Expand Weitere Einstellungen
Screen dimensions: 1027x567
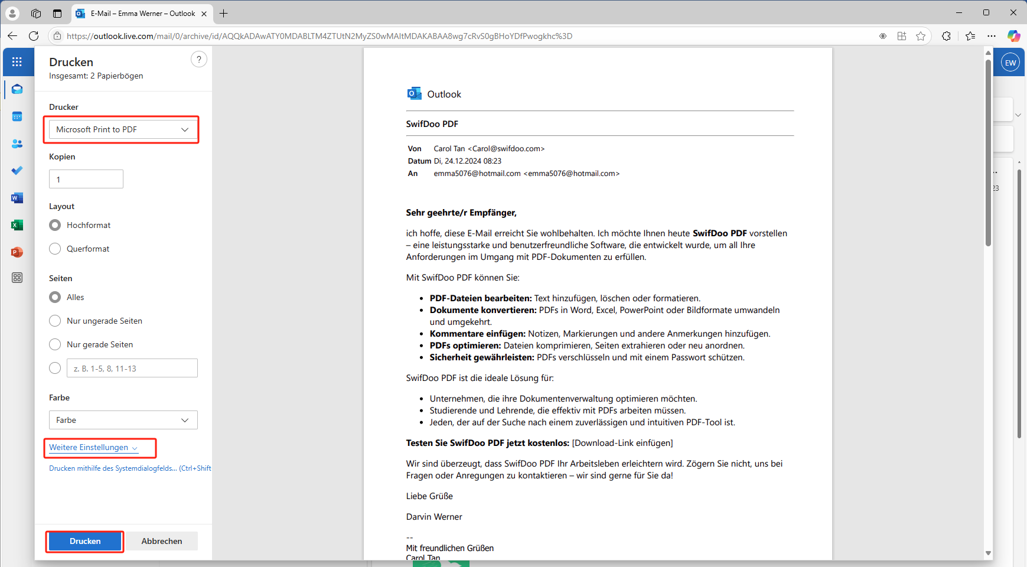[93, 448]
